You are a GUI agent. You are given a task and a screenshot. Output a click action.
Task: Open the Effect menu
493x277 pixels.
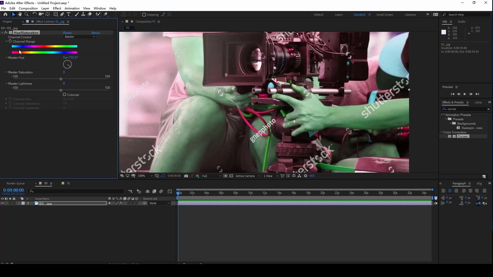point(57,8)
